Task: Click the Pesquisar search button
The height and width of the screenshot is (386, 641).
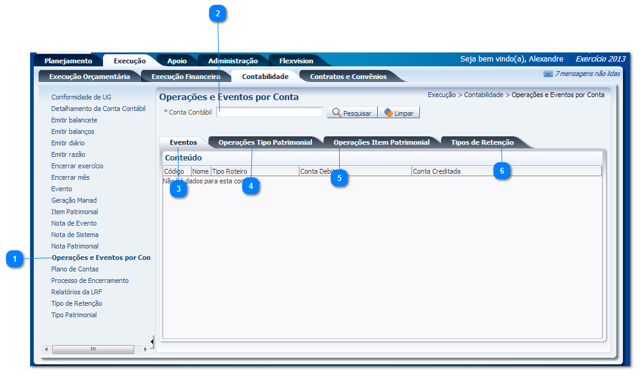Action: tap(352, 113)
